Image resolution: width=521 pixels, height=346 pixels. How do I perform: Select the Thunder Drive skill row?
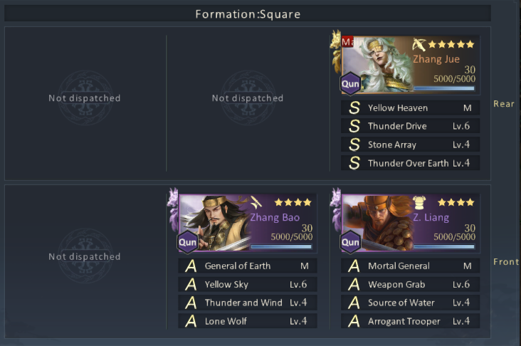tap(411, 126)
